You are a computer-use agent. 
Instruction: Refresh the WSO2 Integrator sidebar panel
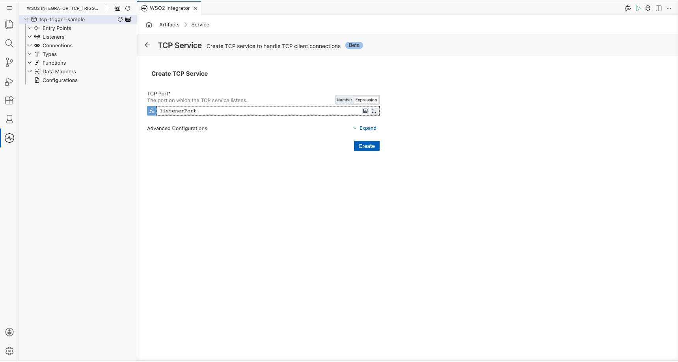128,8
